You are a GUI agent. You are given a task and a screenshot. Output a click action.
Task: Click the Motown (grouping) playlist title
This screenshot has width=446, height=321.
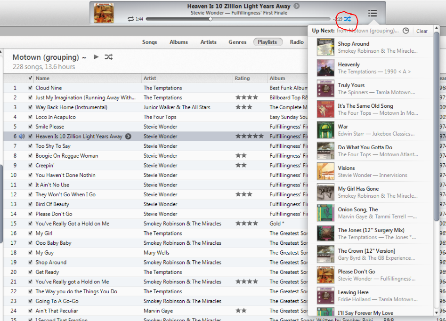click(46, 57)
